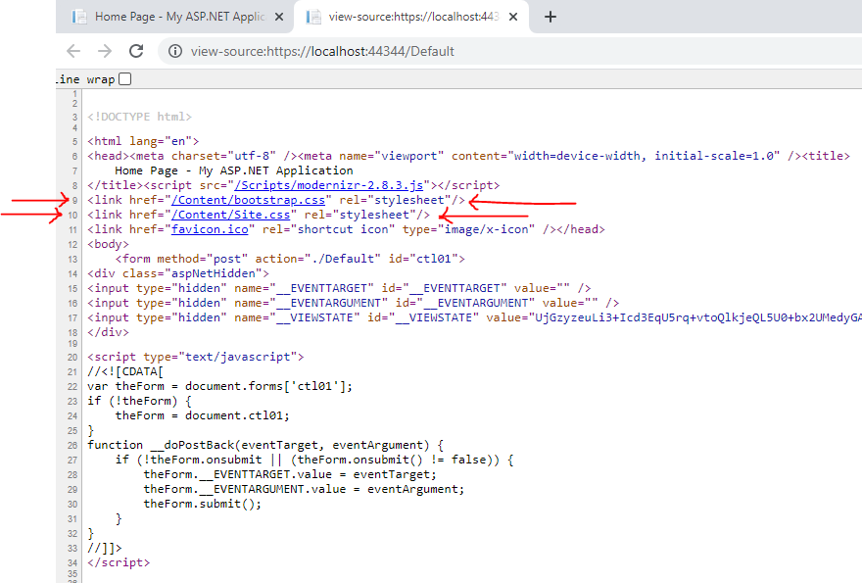Viewport: 862px width, 583px height.
Task: Click page icon on Home Page tab
Action: 79,17
